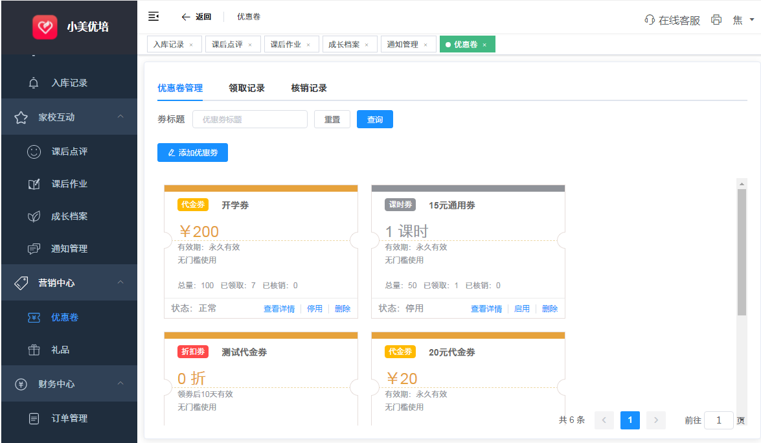
Task: Click the coupon list vertical scrollbar
Action: tap(742, 253)
